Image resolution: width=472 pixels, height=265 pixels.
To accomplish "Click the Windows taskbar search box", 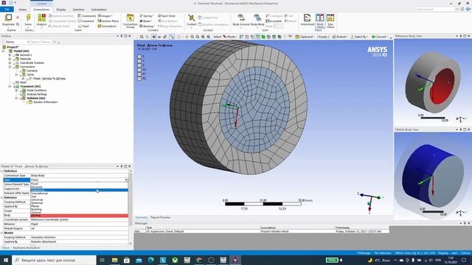I will click(x=54, y=260).
